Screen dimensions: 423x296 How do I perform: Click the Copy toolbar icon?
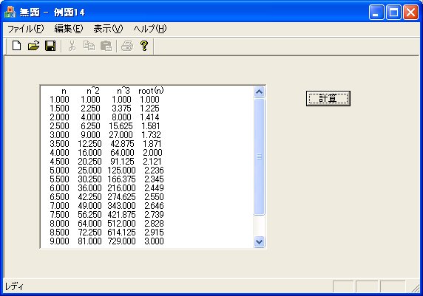[89, 46]
